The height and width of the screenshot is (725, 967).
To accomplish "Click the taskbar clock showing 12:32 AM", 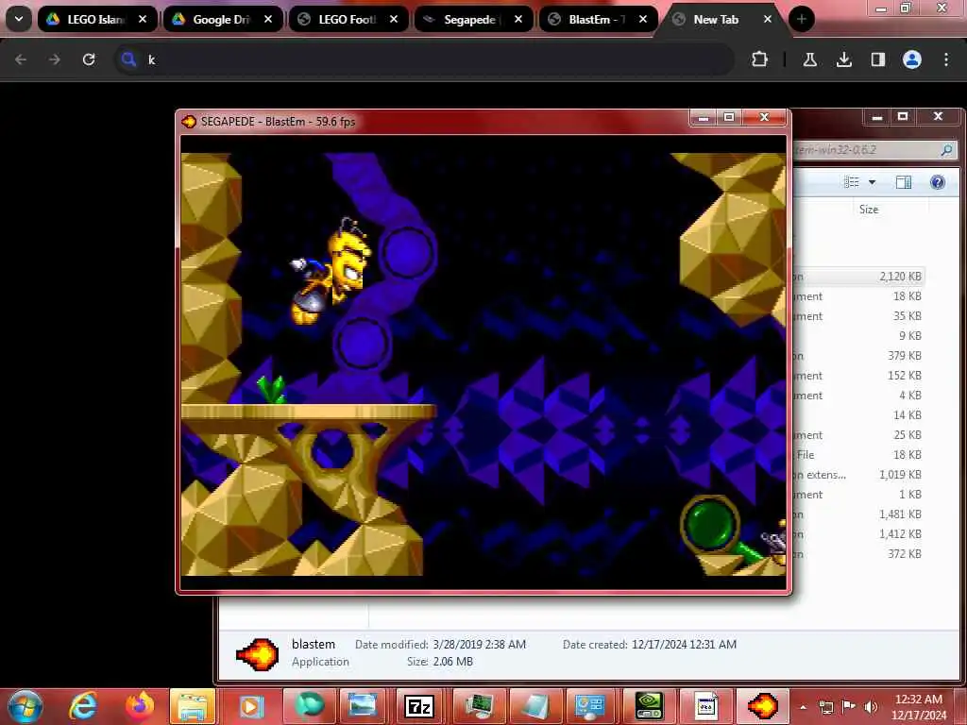I will (918, 707).
